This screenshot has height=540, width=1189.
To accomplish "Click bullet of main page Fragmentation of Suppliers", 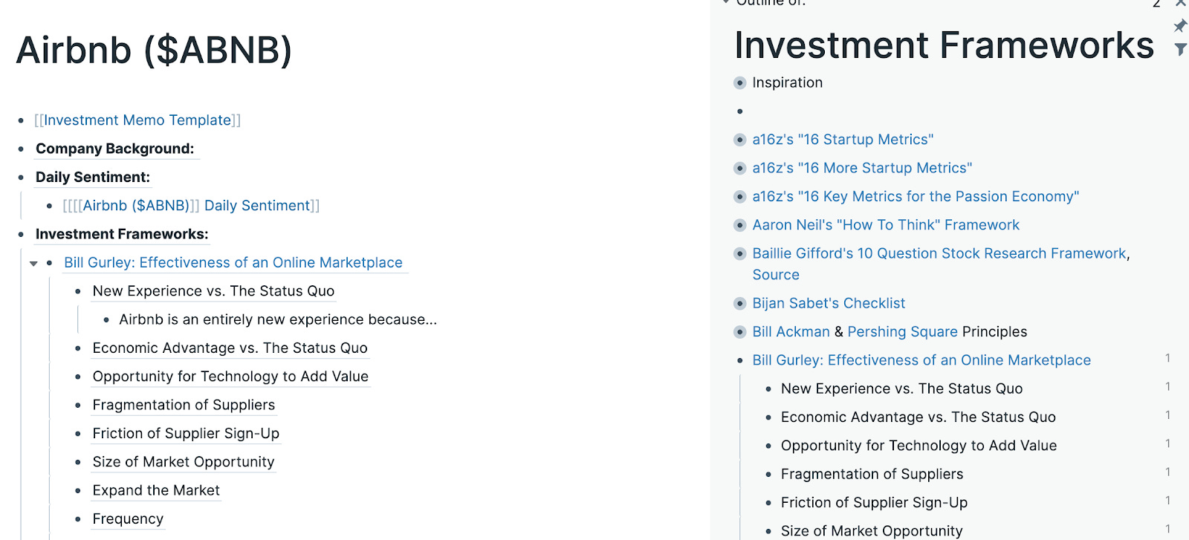I will 78,406.
